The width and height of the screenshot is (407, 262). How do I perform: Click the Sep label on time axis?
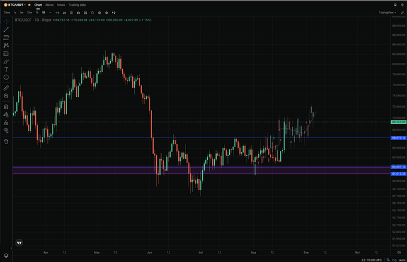click(306, 252)
